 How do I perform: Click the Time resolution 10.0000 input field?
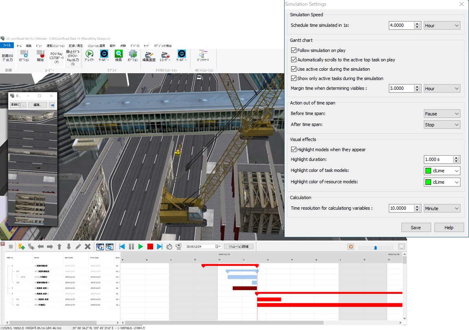pos(401,208)
